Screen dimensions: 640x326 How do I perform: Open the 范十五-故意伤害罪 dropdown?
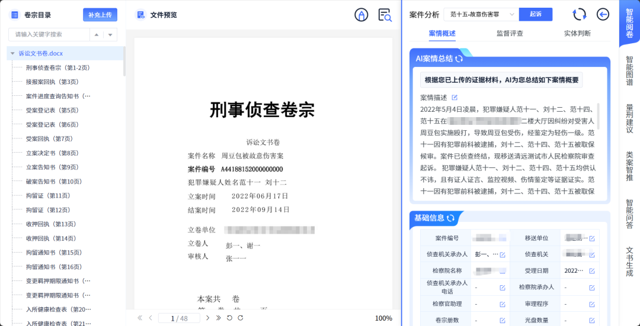coord(481,14)
